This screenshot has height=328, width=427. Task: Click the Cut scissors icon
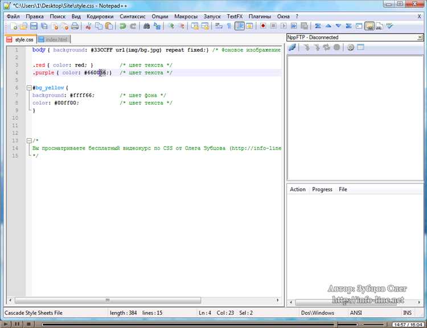(x=89, y=26)
